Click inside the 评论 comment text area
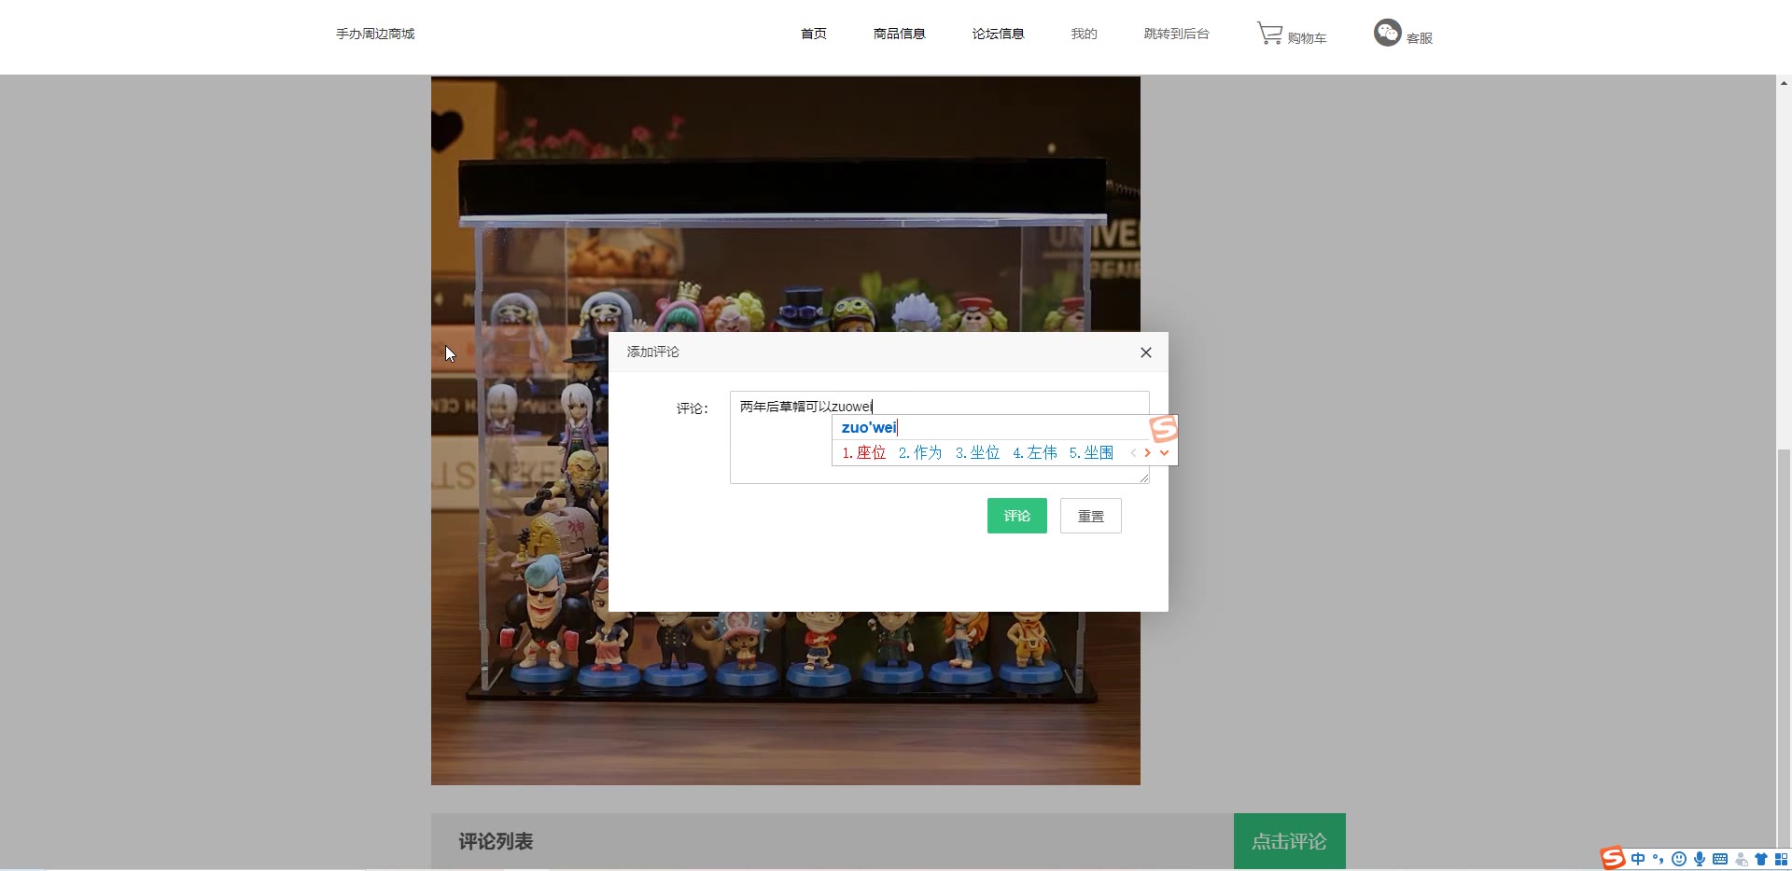This screenshot has height=871, width=1792. click(x=939, y=437)
